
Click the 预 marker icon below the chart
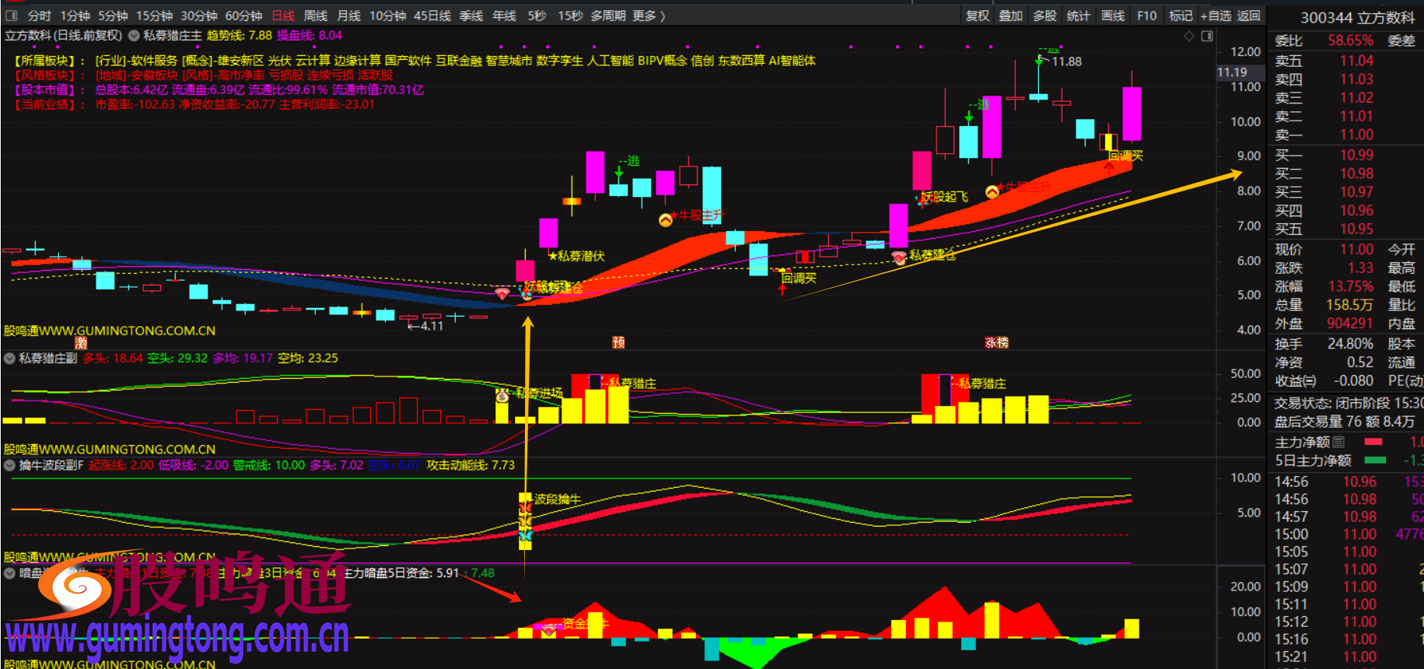(x=618, y=342)
